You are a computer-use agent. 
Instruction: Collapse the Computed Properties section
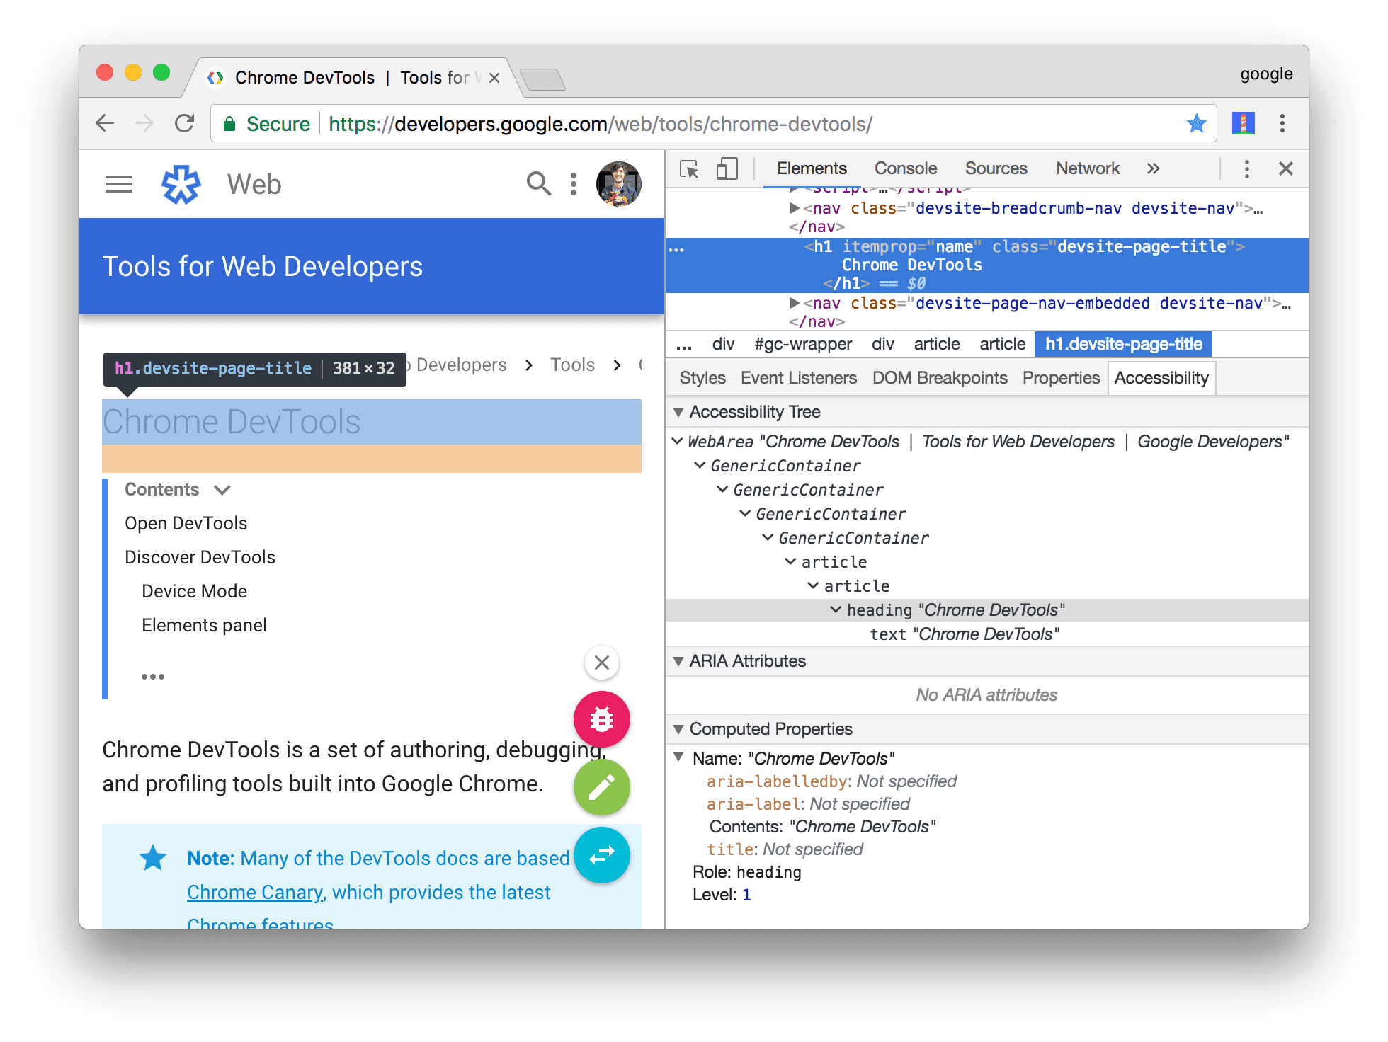click(682, 729)
